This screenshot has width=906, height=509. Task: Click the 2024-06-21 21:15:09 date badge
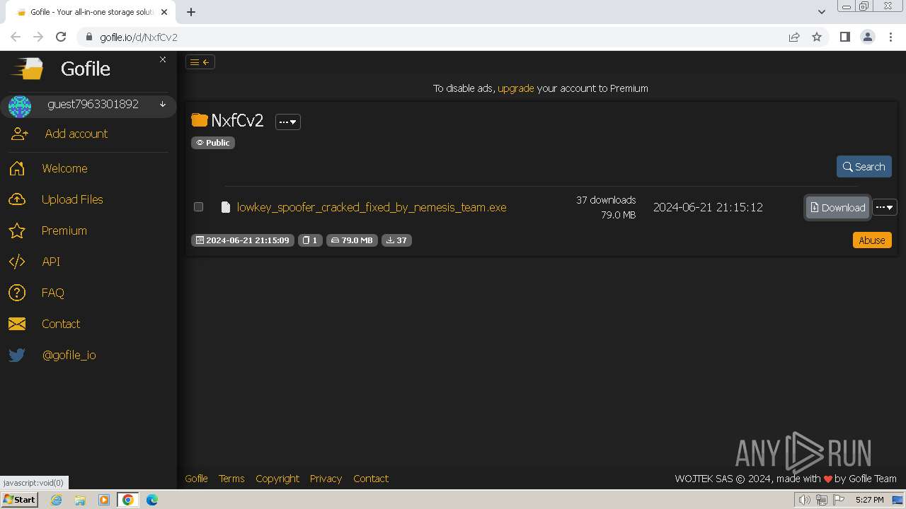pyautogui.click(x=243, y=240)
